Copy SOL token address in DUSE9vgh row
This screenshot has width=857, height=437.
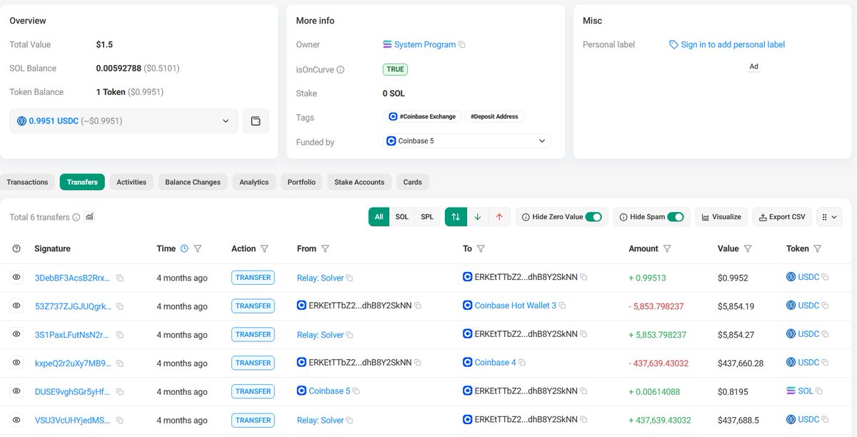click(x=818, y=391)
